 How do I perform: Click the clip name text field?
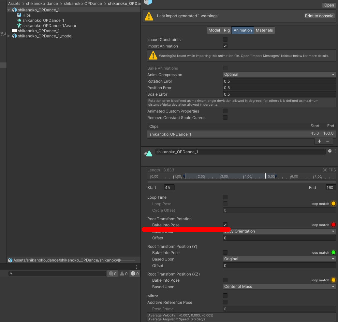241,152
